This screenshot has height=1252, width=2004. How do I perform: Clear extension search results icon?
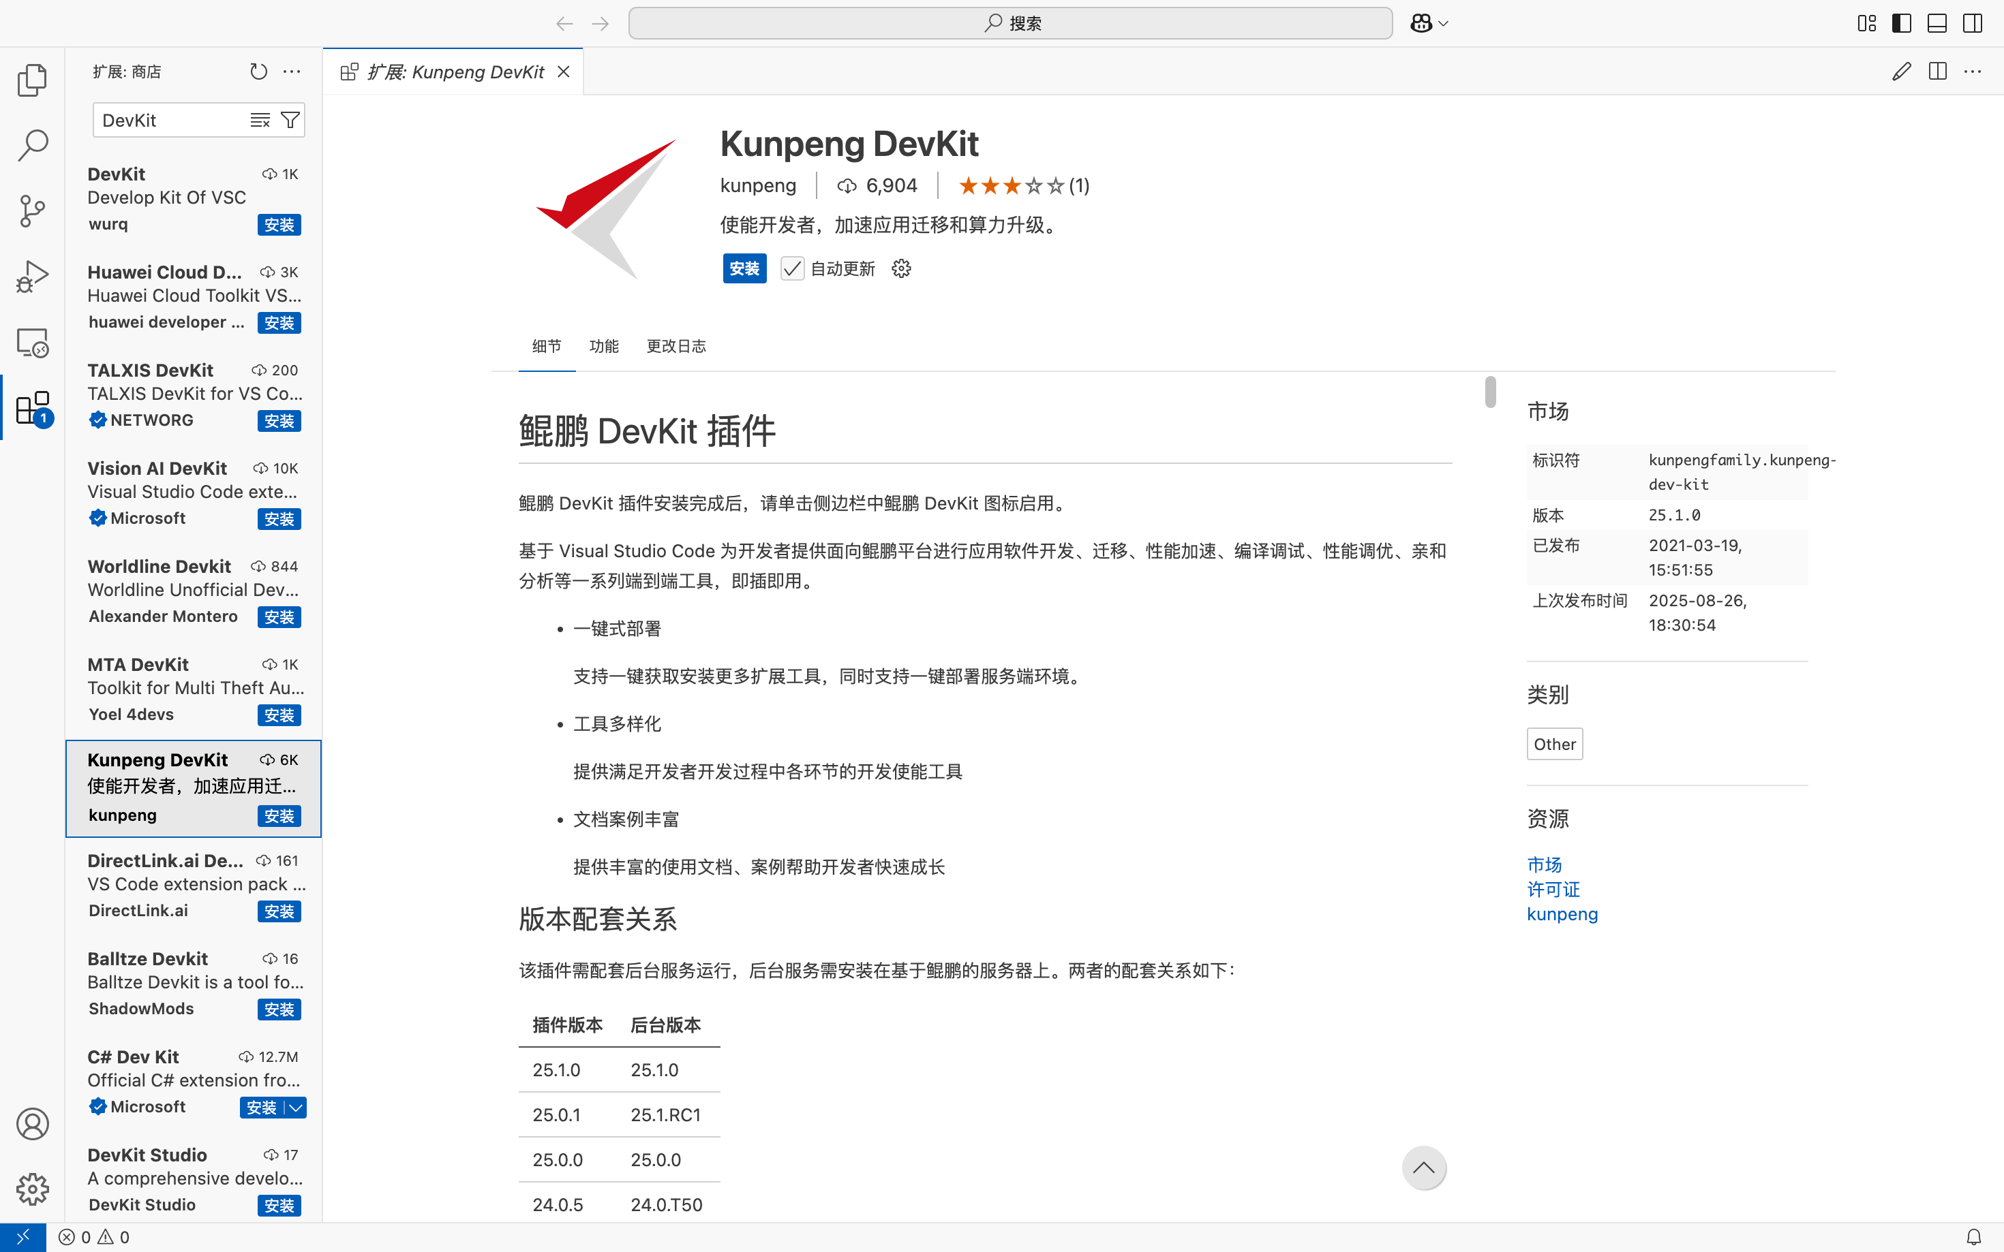pyautogui.click(x=260, y=121)
